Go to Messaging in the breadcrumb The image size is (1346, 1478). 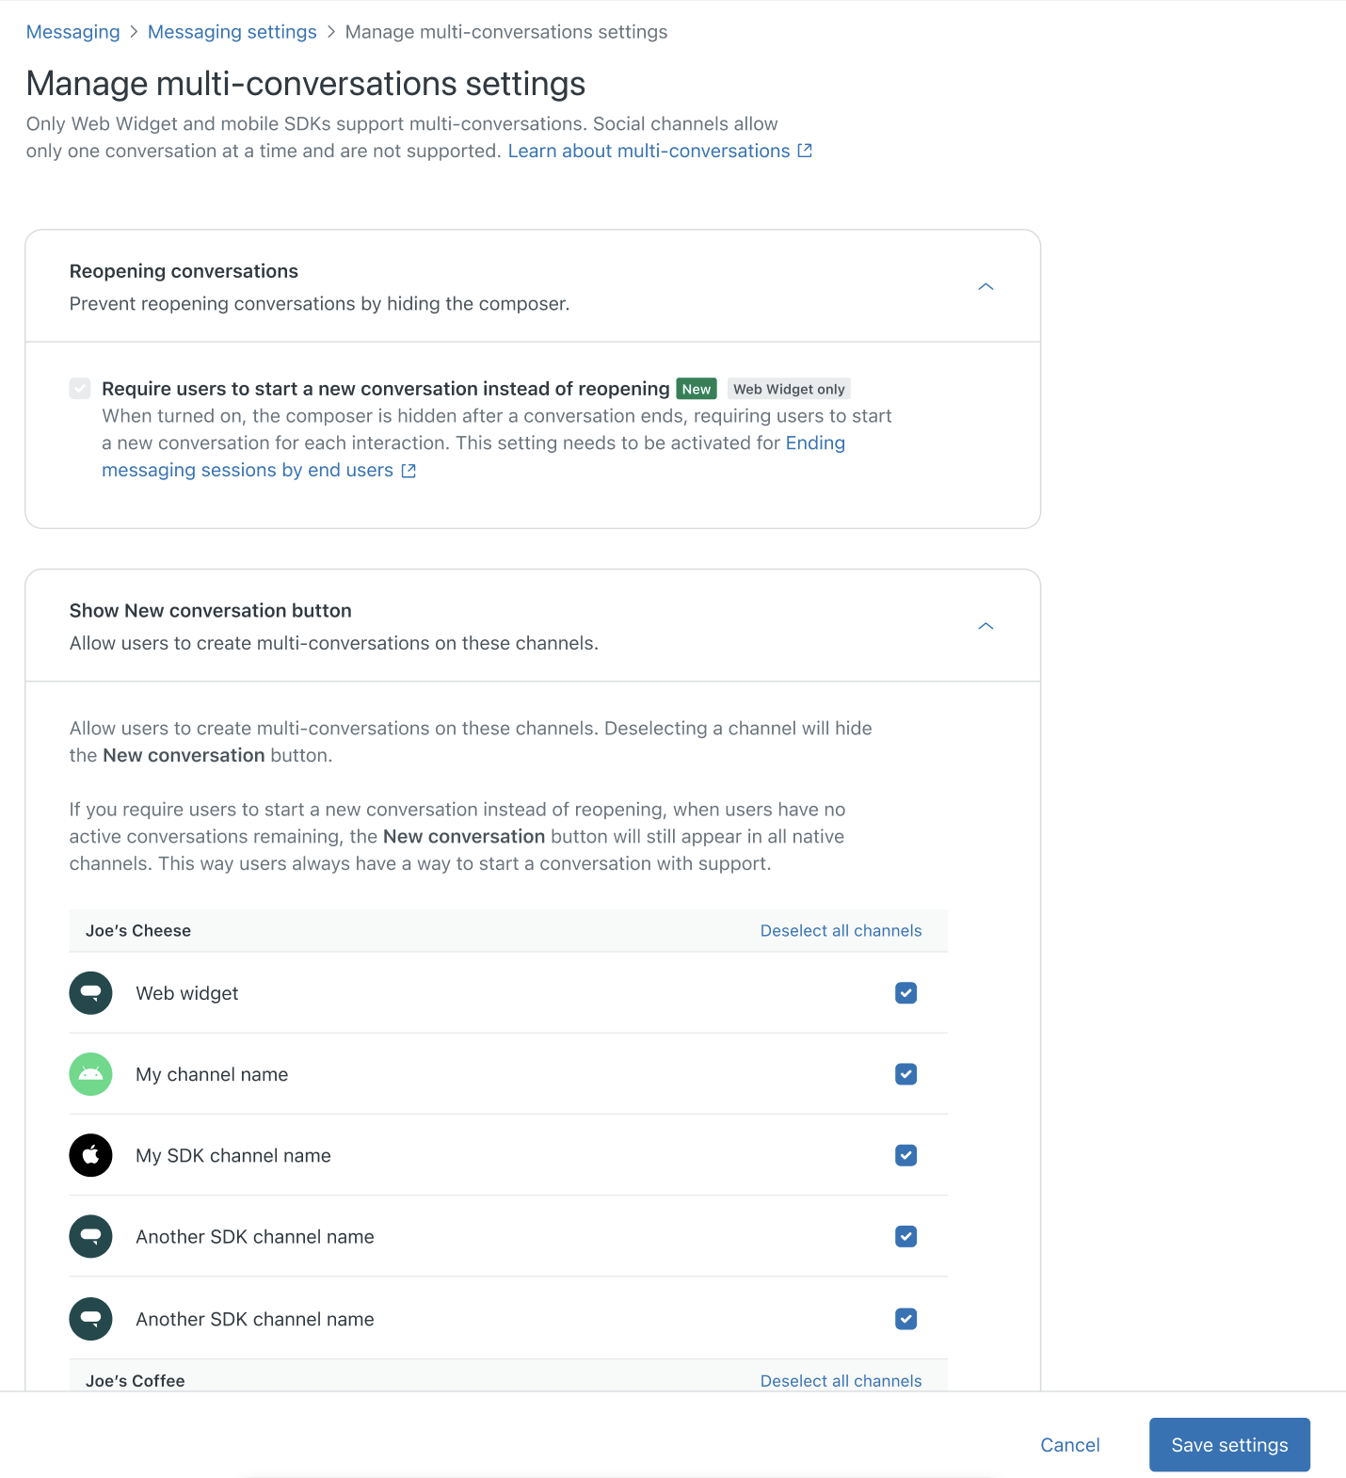[73, 32]
